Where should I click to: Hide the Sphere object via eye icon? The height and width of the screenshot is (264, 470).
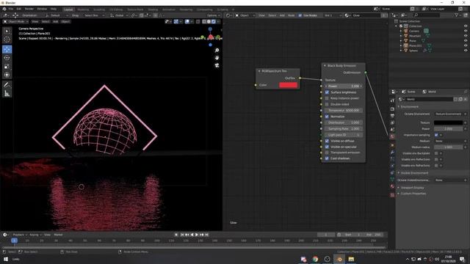tap(466, 51)
